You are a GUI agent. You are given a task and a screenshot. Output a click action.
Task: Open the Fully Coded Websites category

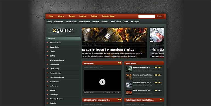coord(57,77)
